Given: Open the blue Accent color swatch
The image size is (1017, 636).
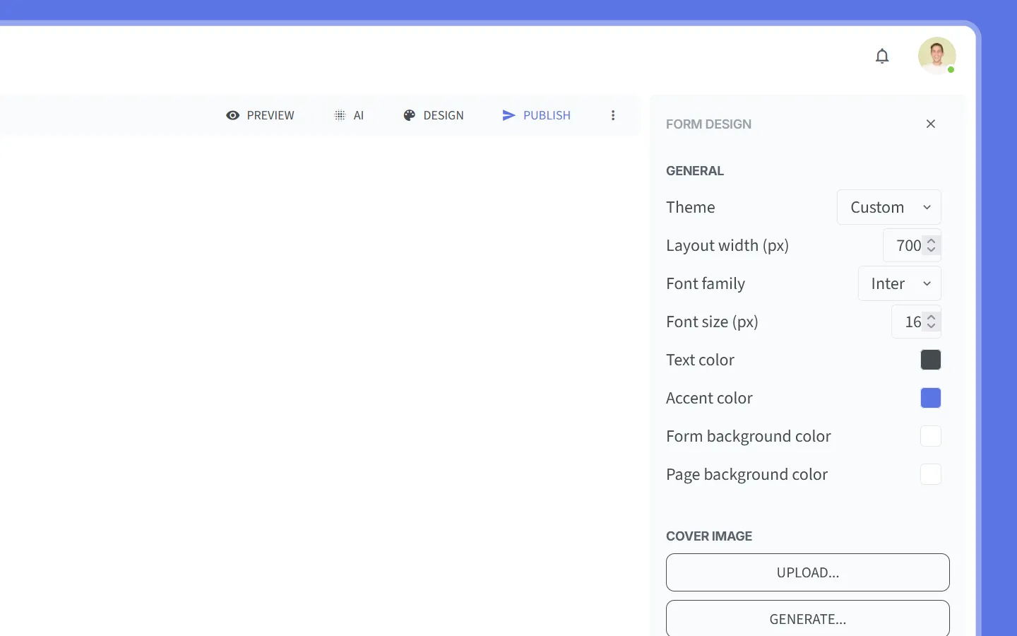Looking at the screenshot, I should [x=931, y=398].
